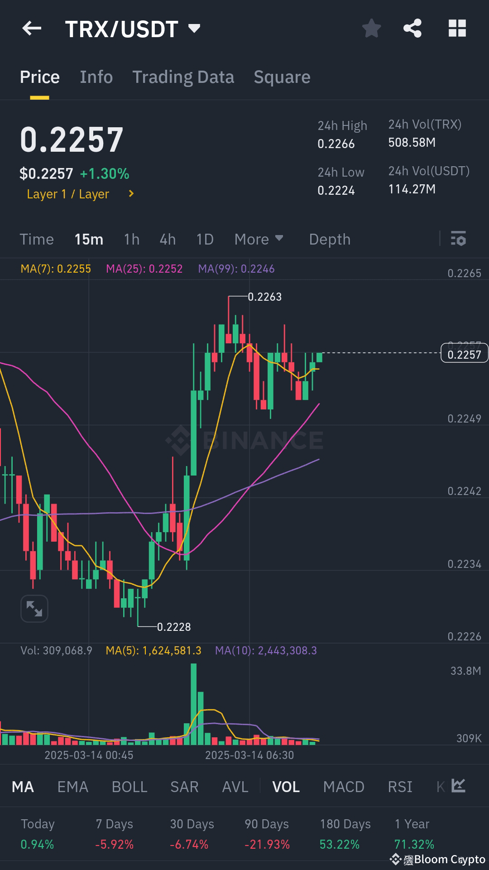The width and height of the screenshot is (489, 870).
Task: Click the 0.2257 current price label
Action: coord(464,354)
